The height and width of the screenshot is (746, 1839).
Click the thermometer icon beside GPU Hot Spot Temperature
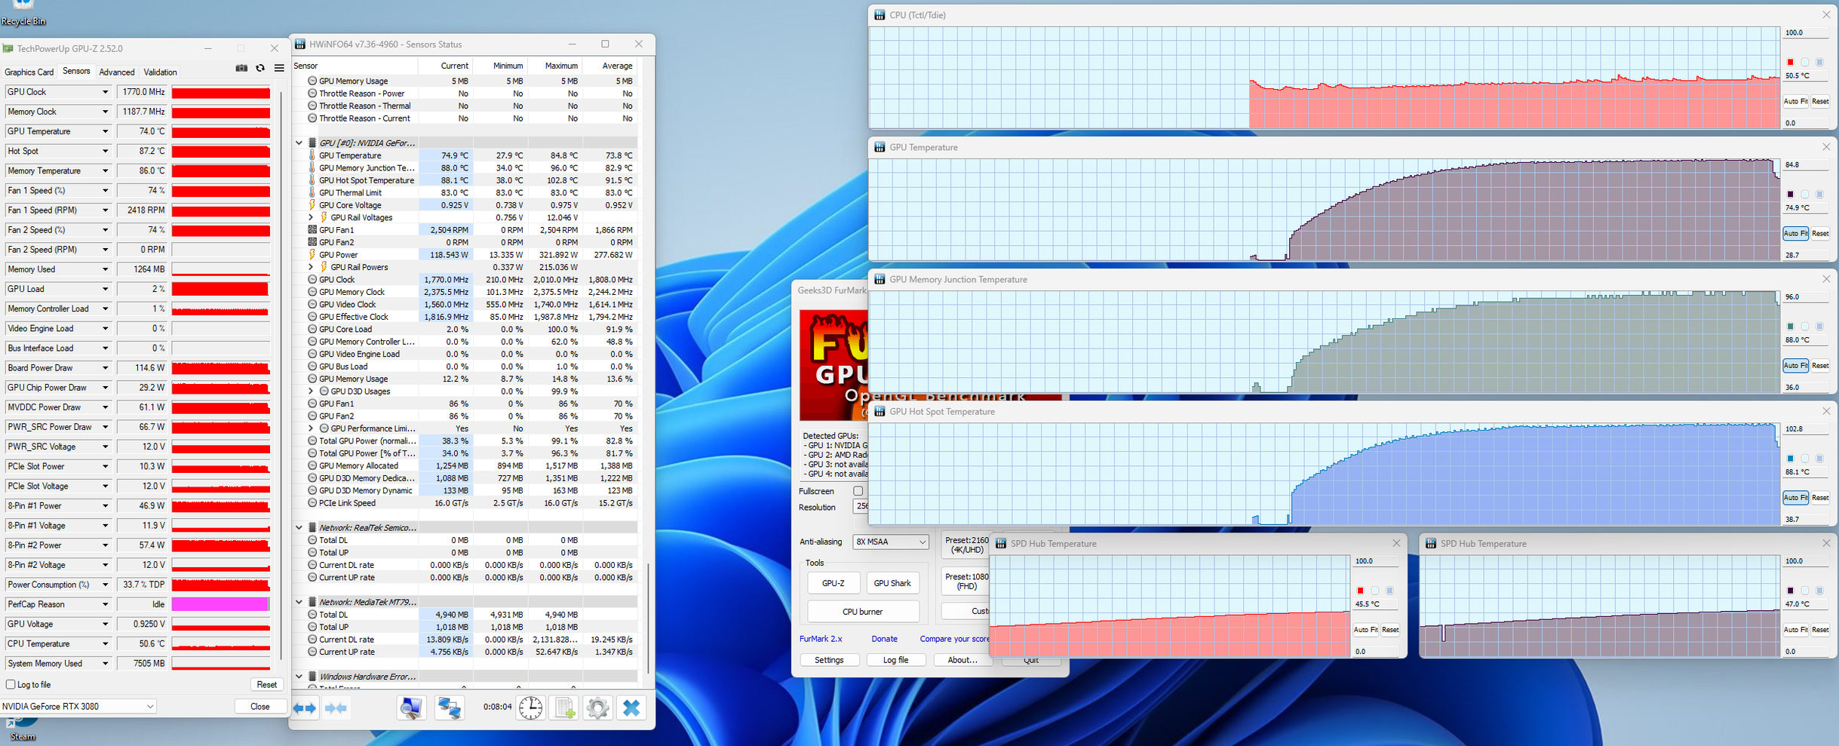point(312,180)
